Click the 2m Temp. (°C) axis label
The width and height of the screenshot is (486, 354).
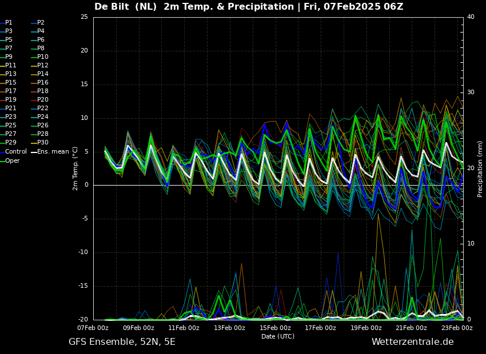pyautogui.click(x=75, y=168)
